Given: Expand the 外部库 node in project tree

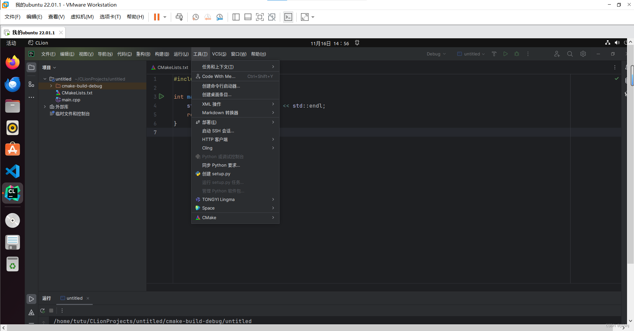Looking at the screenshot, I should [x=45, y=107].
